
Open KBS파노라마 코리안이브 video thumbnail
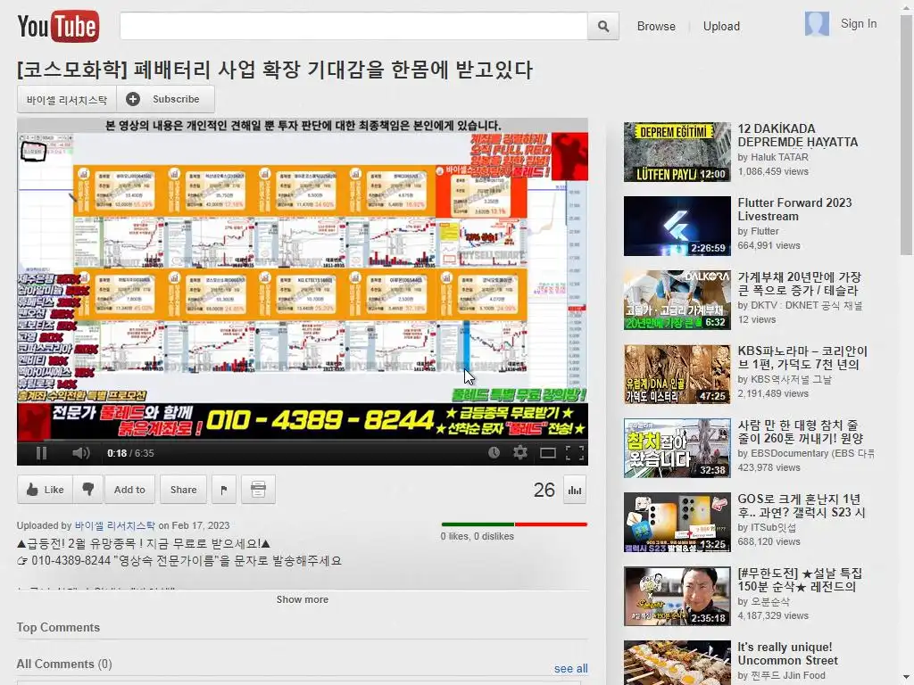click(x=677, y=374)
